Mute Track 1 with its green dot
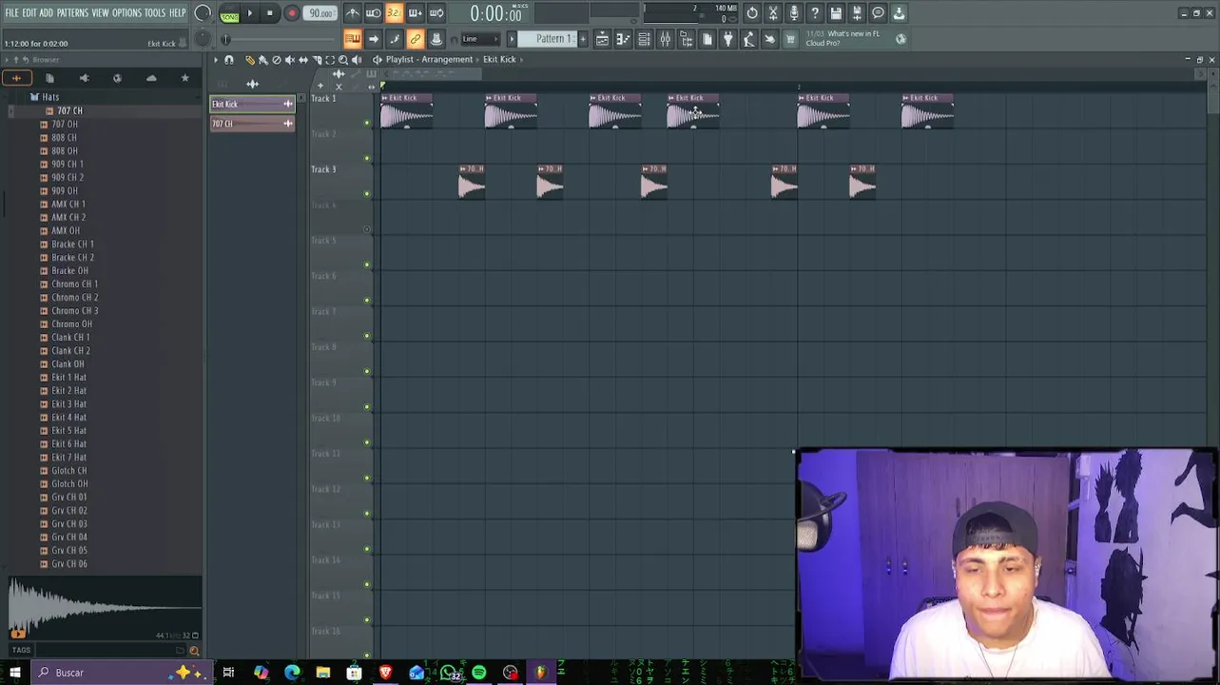The width and height of the screenshot is (1220, 685). [367, 123]
